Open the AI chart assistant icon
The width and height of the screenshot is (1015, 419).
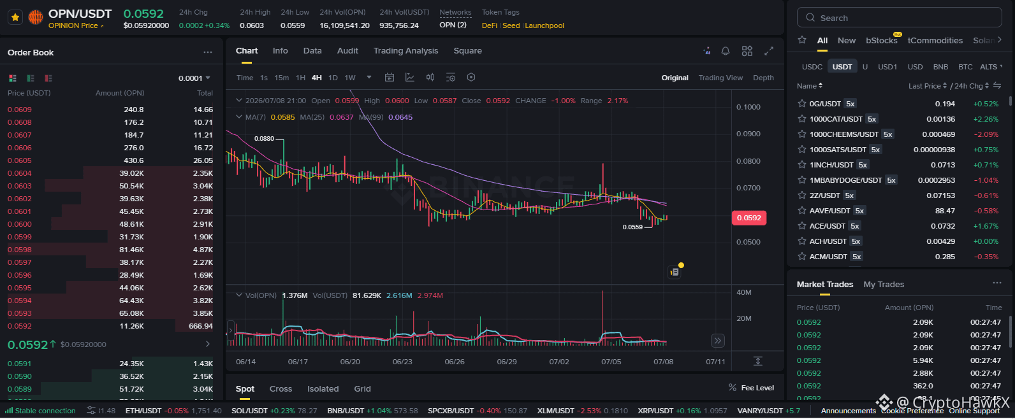[706, 51]
